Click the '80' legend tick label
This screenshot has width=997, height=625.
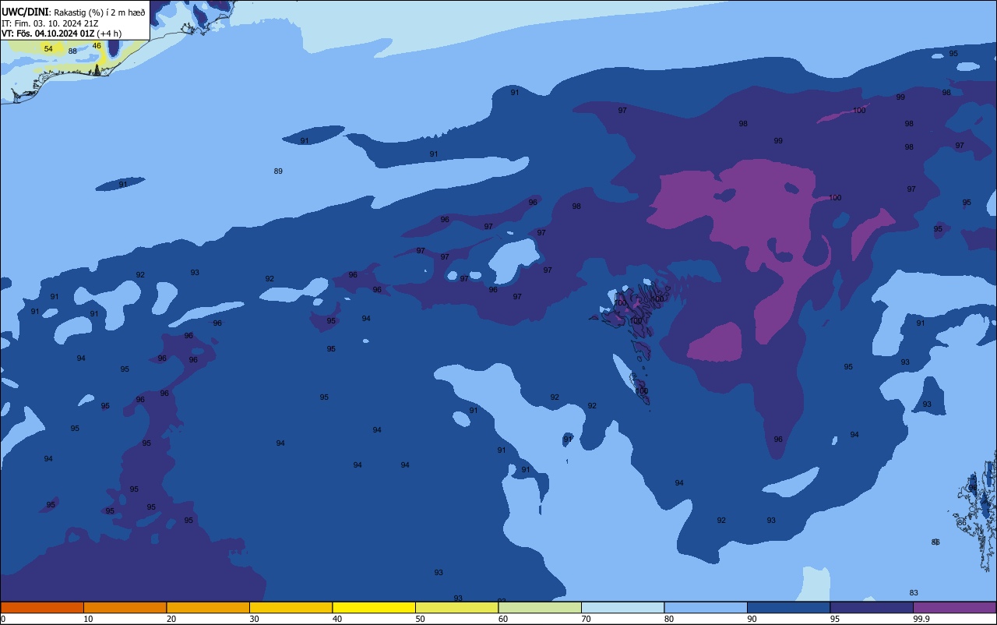(669, 619)
